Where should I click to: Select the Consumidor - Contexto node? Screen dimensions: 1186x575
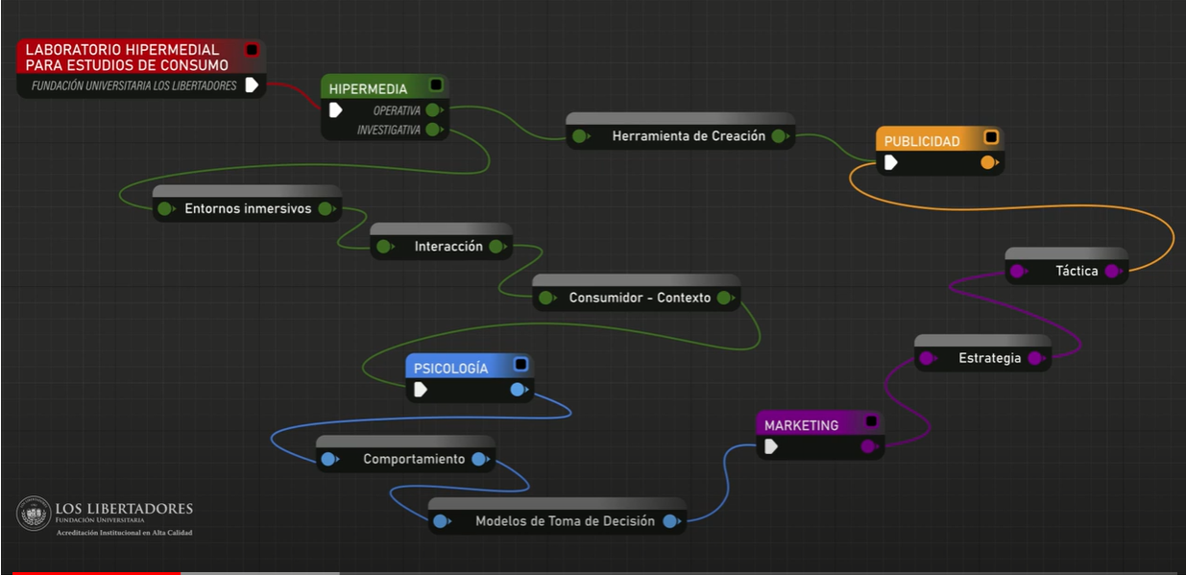(637, 293)
